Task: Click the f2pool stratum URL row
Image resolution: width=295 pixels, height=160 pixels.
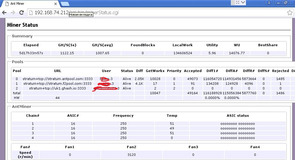Action: (57, 84)
